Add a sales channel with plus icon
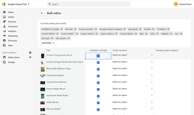 pos(30,53)
